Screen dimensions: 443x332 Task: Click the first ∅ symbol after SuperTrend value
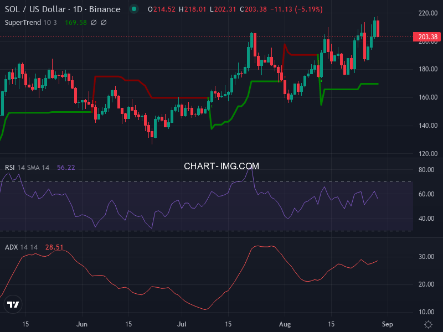click(94, 23)
